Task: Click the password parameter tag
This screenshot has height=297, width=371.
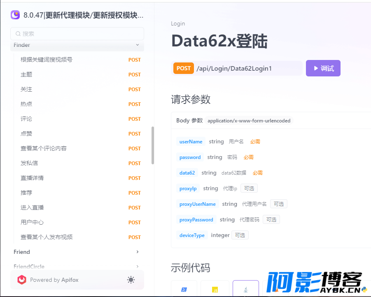Action: pyautogui.click(x=190, y=157)
